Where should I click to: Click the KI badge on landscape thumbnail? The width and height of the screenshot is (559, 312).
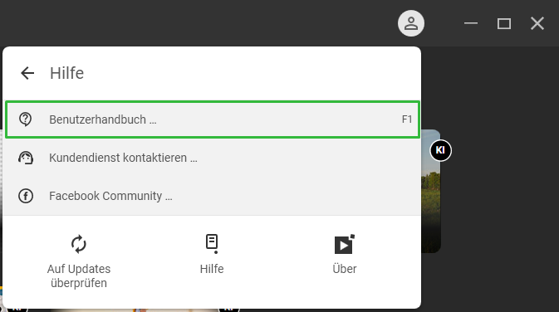coord(440,150)
